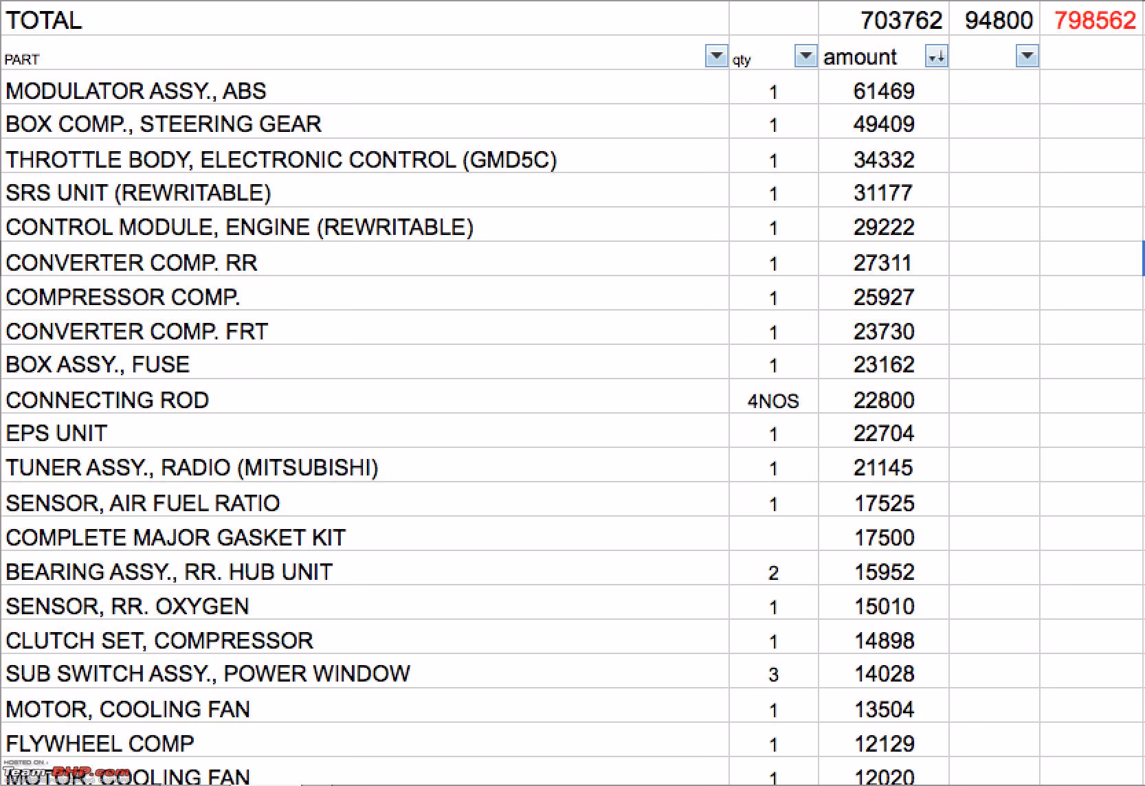The image size is (1145, 786).
Task: Open the PART column filter dropdown
Action: [716, 56]
